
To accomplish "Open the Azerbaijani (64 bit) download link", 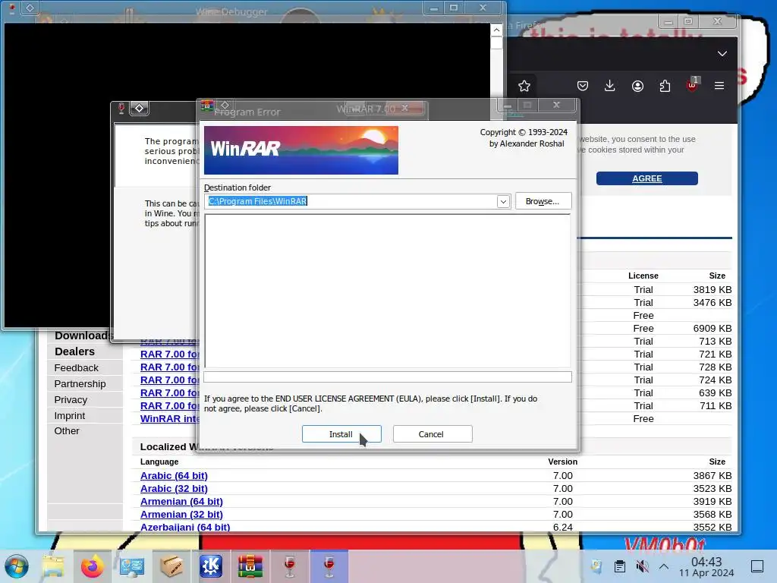I will point(185,527).
